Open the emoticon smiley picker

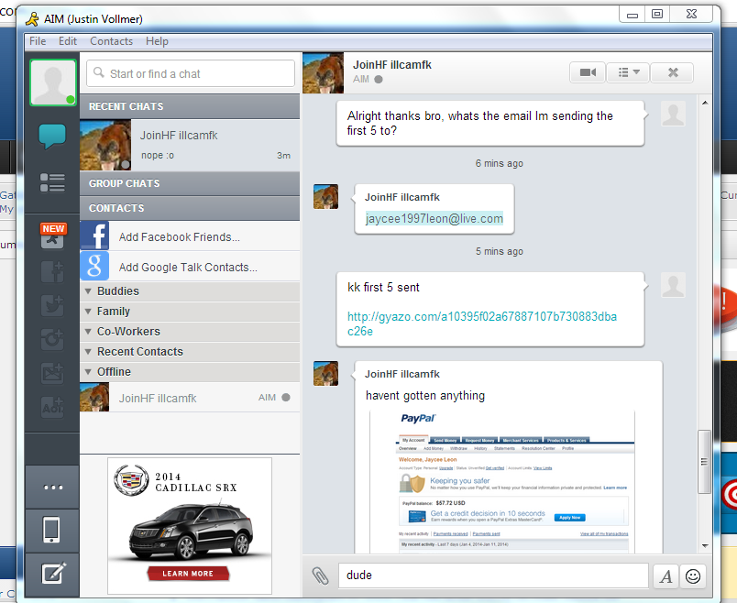tap(693, 576)
